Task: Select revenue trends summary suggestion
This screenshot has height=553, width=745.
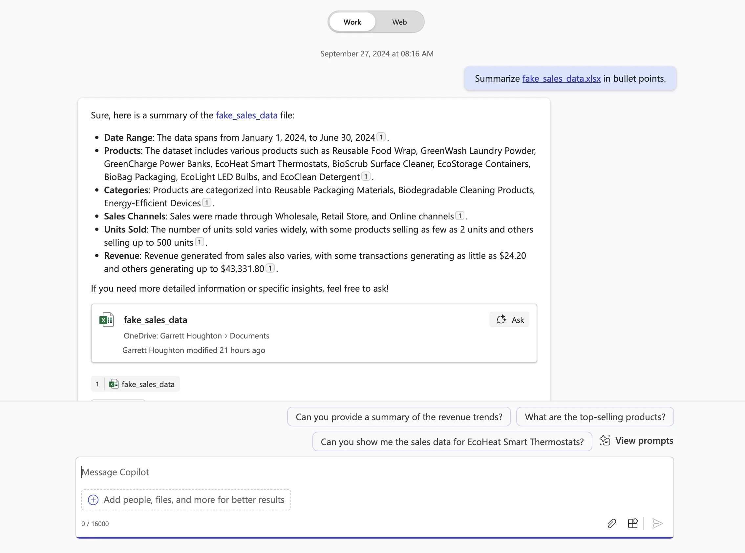Action: 399,417
